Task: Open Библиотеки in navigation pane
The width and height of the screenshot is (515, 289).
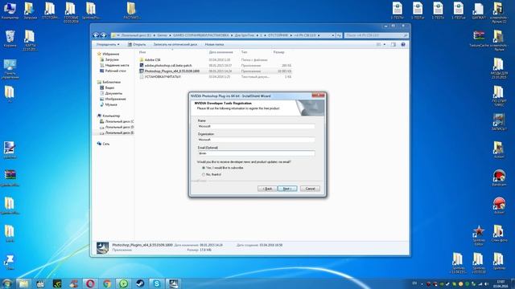Action: (111, 82)
